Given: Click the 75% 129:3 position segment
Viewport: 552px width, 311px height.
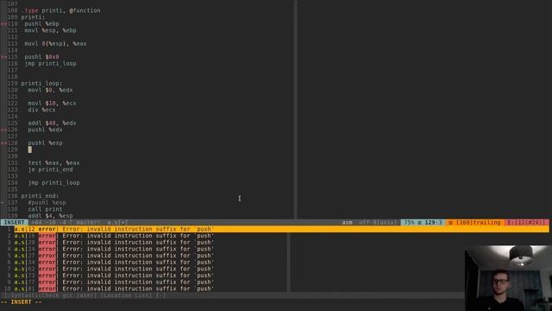Looking at the screenshot, I should tap(423, 223).
